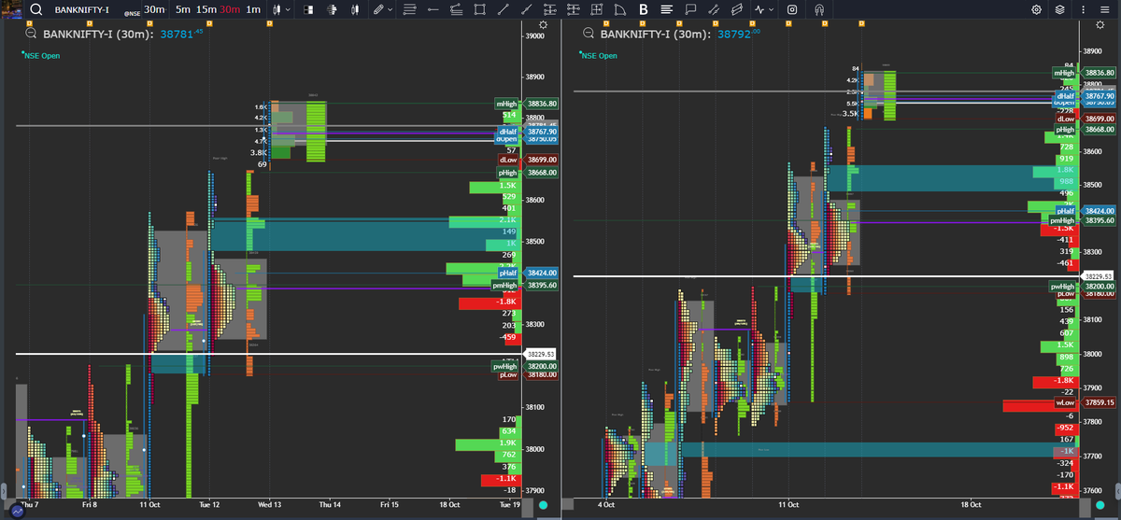Click the right chart 'NSE Open' status
The image size is (1121, 520).
[599, 55]
